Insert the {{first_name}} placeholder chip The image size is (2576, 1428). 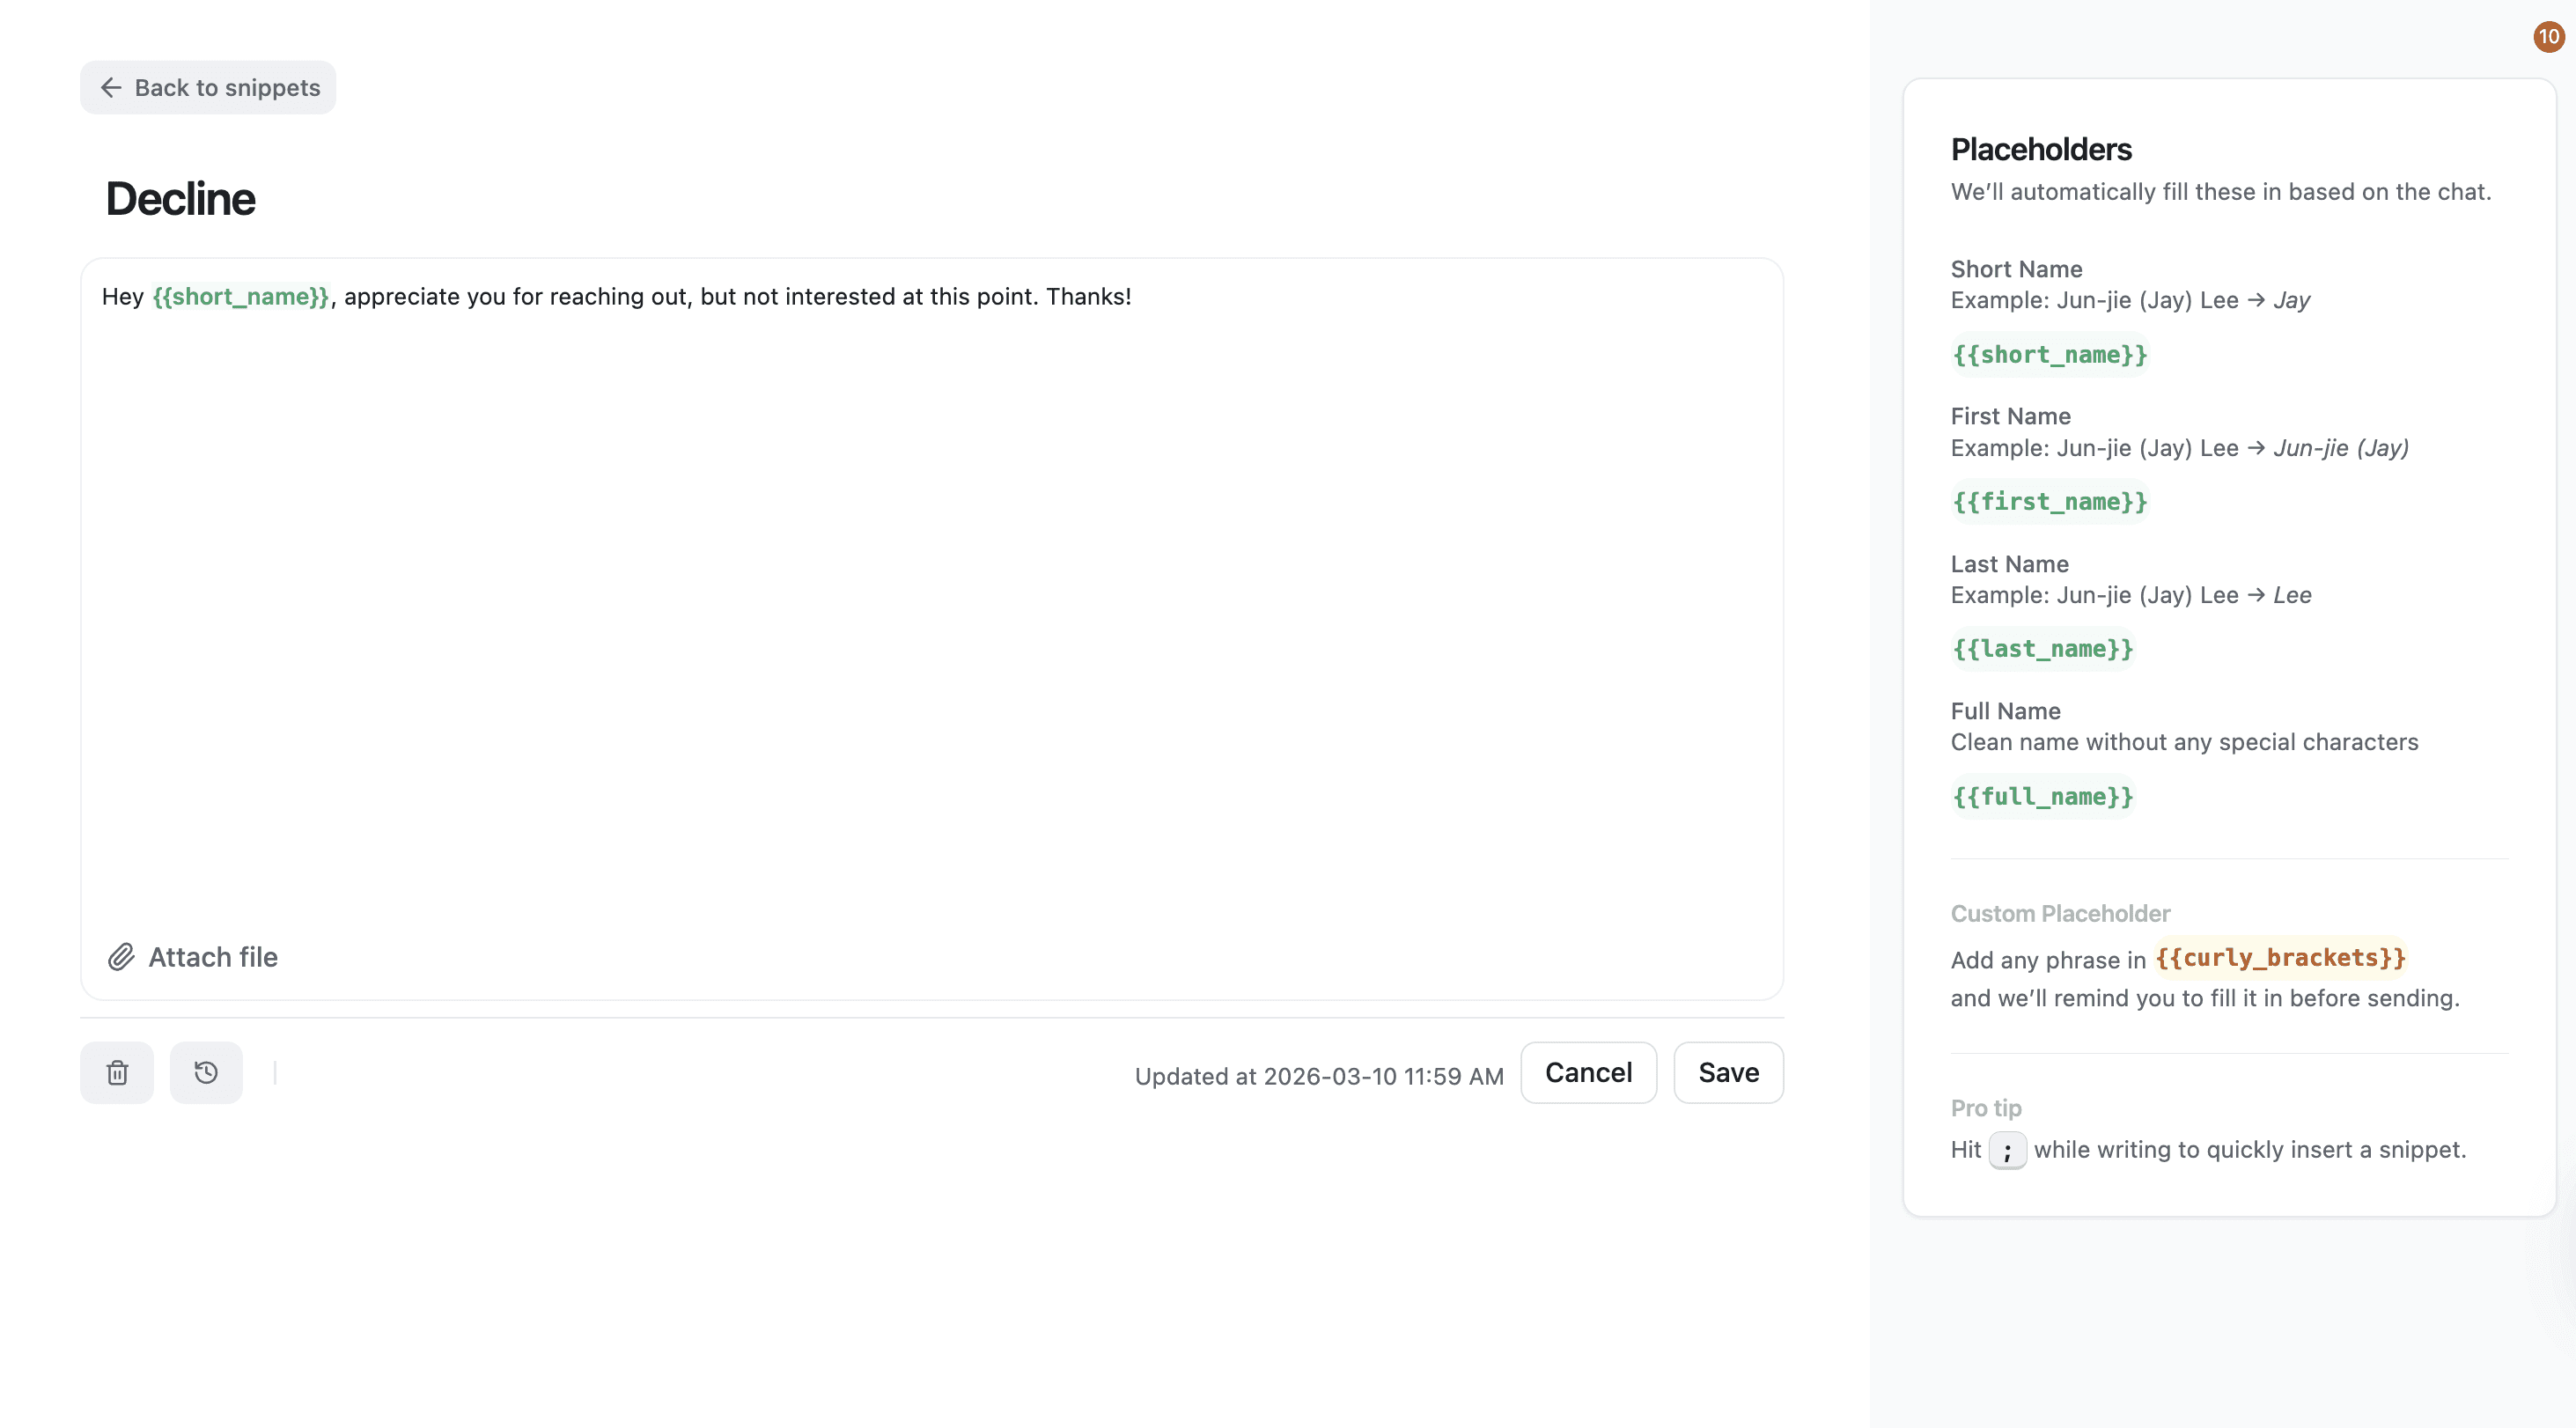pos(2050,502)
